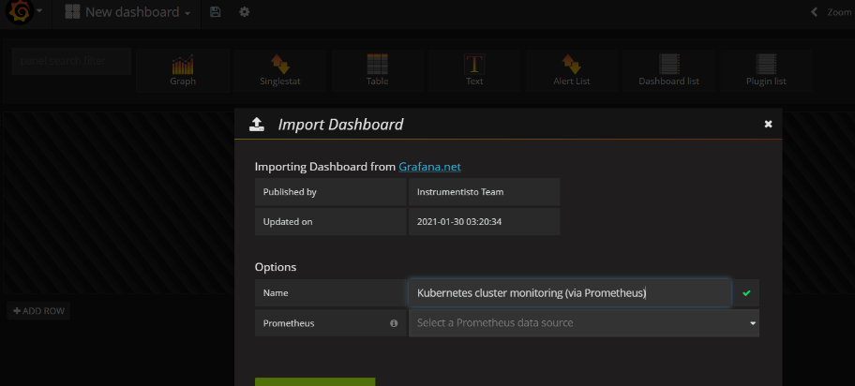Open the Prometheus data source dropdown
This screenshot has height=386, width=855.
click(x=584, y=323)
